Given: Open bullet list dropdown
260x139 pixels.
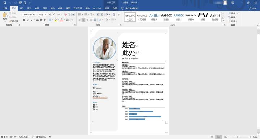Looking at the screenshot, I should [x=82, y=15].
